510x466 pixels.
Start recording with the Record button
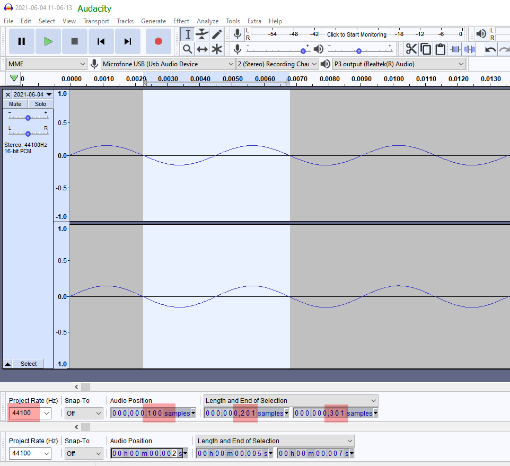159,41
